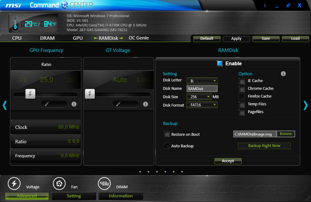This screenshot has height=202, width=311.
Task: Toggle the RAMDisk Enable checkbox
Action: coord(220,63)
